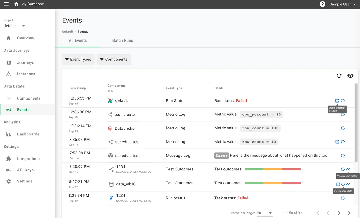This screenshot has height=218, width=360.
Task: Jump to last page of events
Action: (x=350, y=213)
